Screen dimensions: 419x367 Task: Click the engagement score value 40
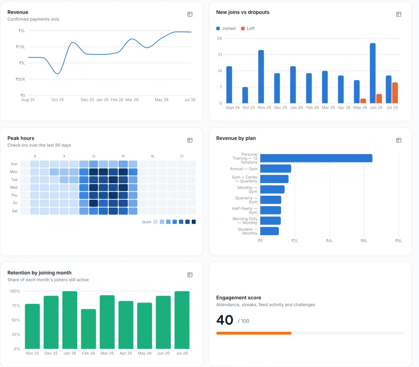click(x=225, y=320)
